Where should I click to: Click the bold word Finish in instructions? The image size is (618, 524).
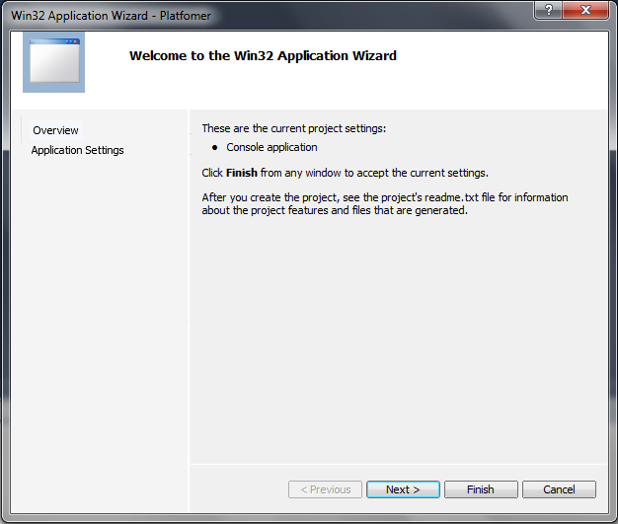pos(242,173)
